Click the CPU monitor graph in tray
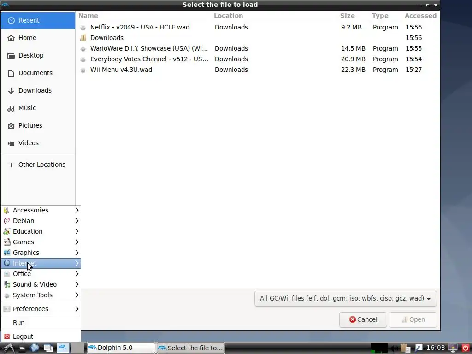Screen dimensions: 472x354 (x=379, y=348)
